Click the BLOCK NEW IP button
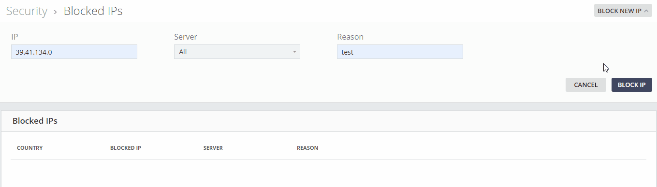This screenshot has height=187, width=657. click(623, 11)
